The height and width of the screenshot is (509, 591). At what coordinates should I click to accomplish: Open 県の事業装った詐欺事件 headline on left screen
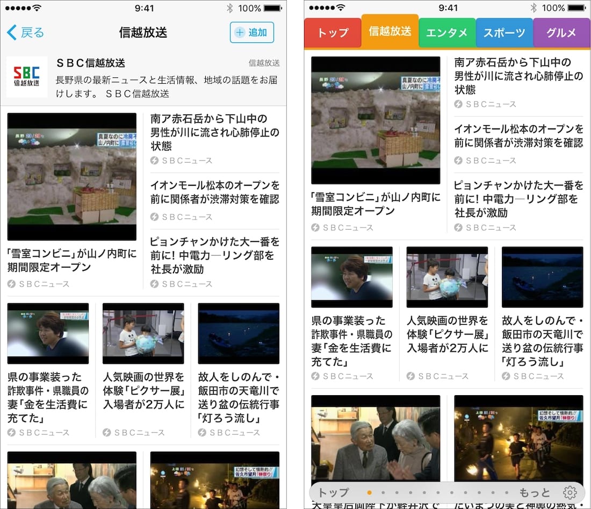[48, 397]
